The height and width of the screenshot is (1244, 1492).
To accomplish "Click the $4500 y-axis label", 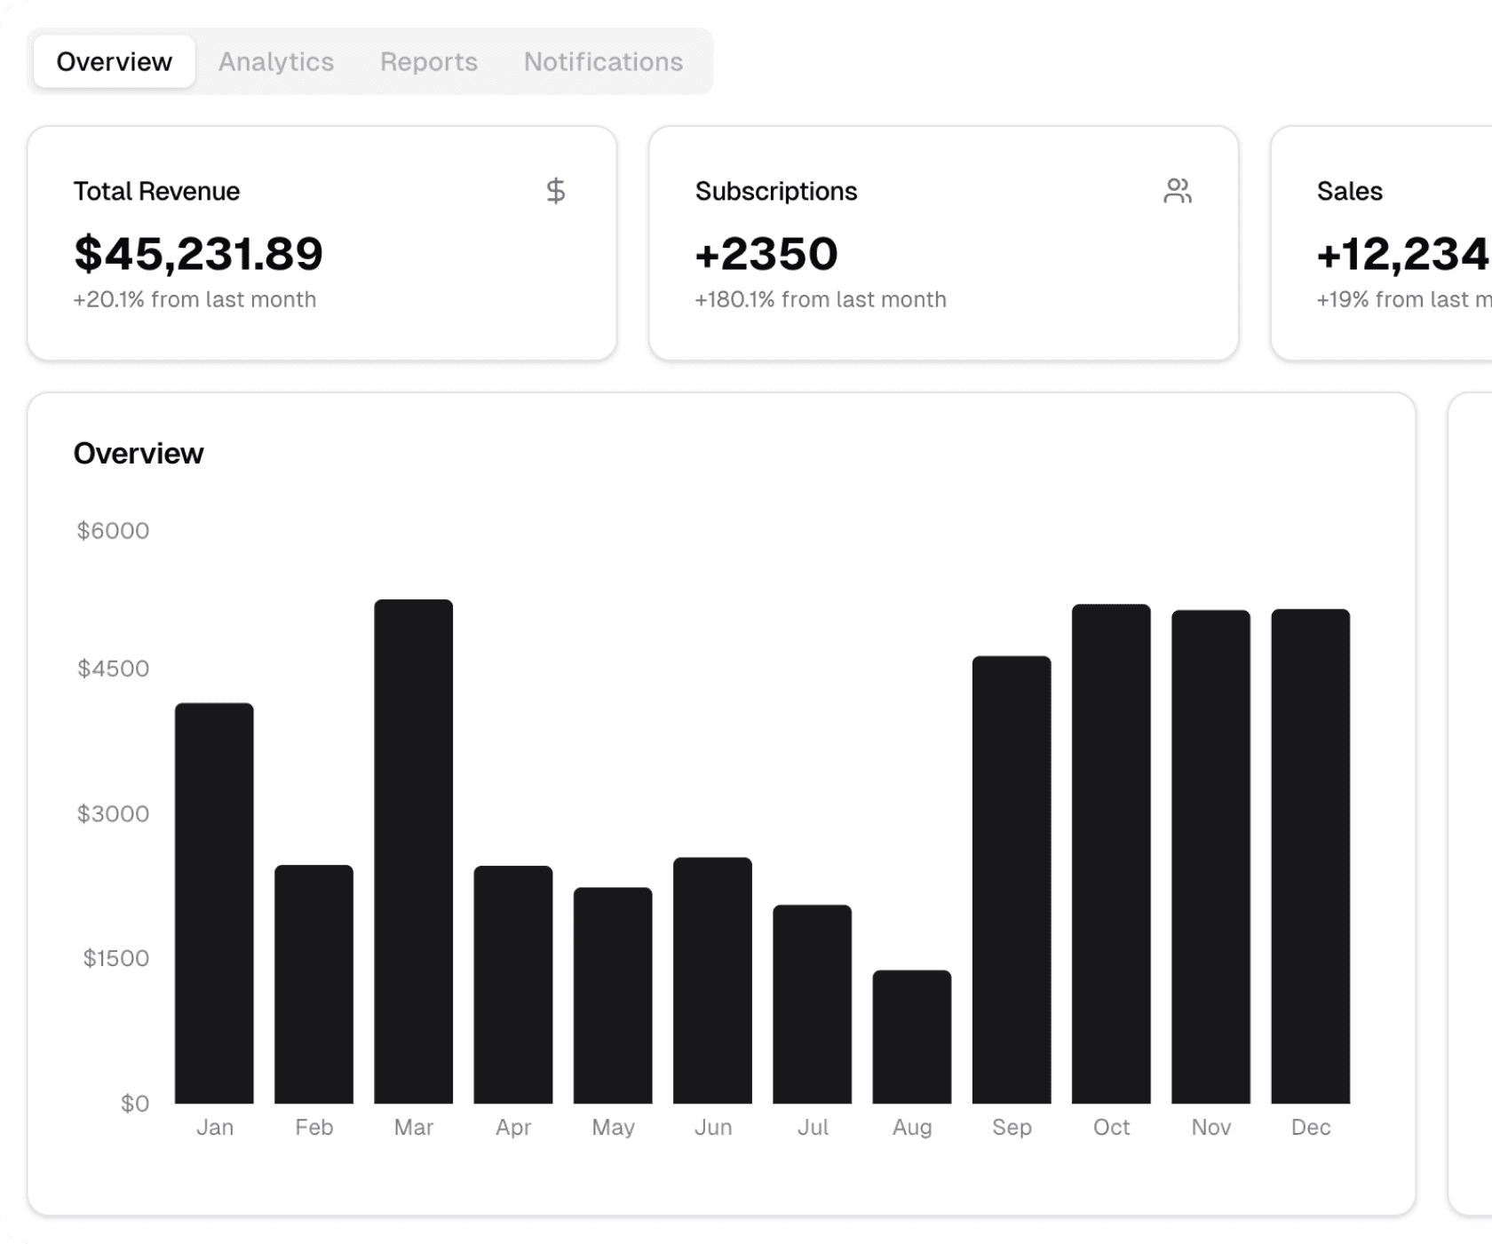I will (113, 669).
